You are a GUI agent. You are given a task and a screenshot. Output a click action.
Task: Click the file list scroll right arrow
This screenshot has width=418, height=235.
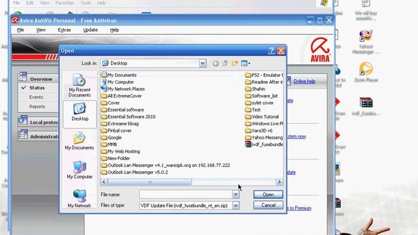pyautogui.click(x=279, y=182)
